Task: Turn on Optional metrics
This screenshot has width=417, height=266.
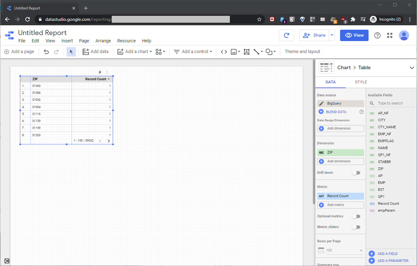Action: pos(356,216)
